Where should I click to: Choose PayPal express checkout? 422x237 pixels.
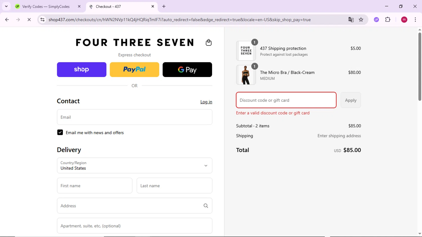click(x=134, y=69)
